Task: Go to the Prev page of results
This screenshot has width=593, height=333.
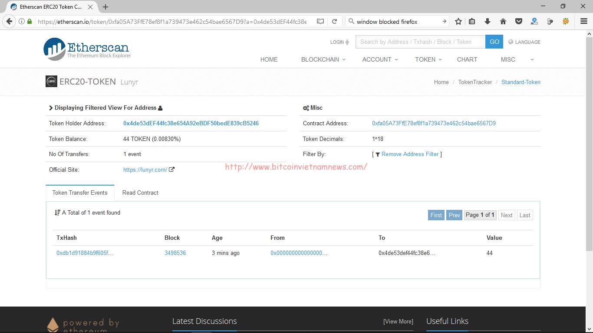Action: coord(455,215)
